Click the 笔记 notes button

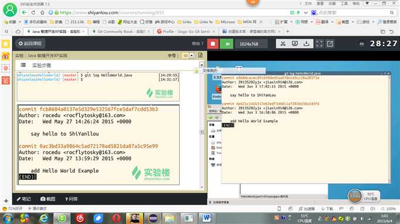[24, 199]
